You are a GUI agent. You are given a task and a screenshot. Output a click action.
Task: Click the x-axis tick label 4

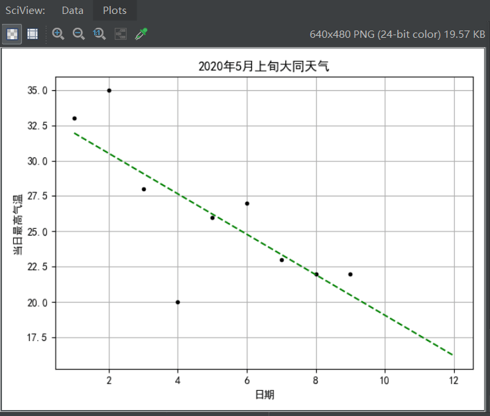coord(178,381)
